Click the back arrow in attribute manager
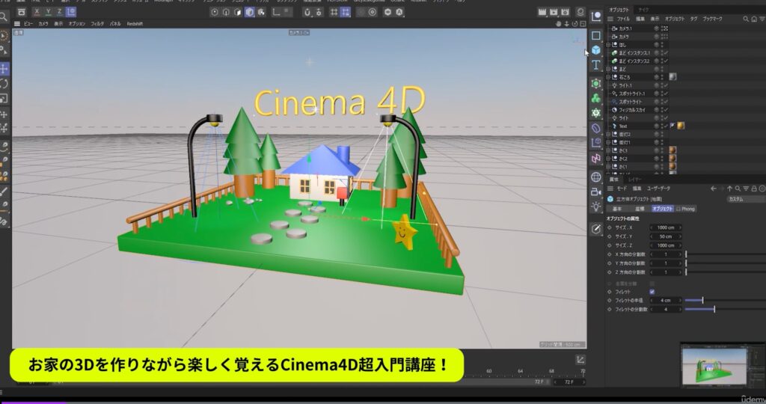The image size is (766, 404). coord(713,189)
